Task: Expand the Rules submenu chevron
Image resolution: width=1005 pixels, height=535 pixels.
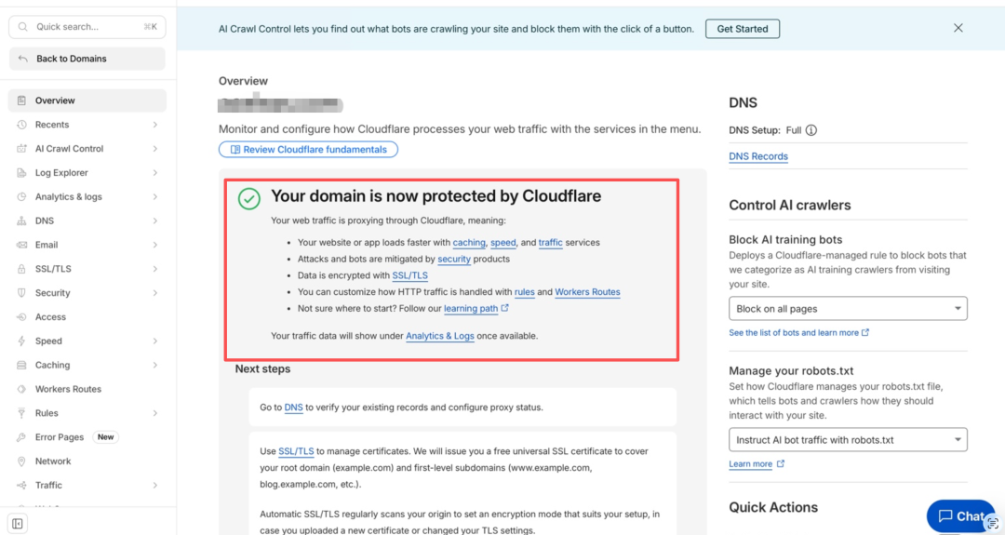Action: coord(155,413)
